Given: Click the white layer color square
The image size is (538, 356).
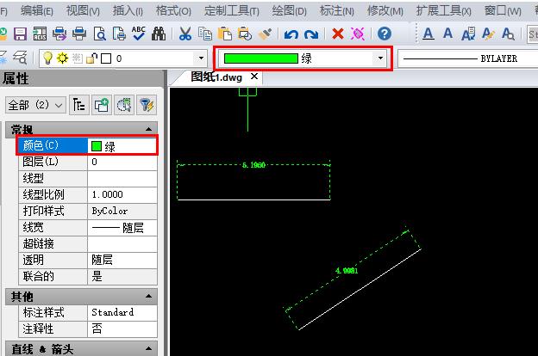Looking at the screenshot, I should pyautogui.click(x=106, y=58).
